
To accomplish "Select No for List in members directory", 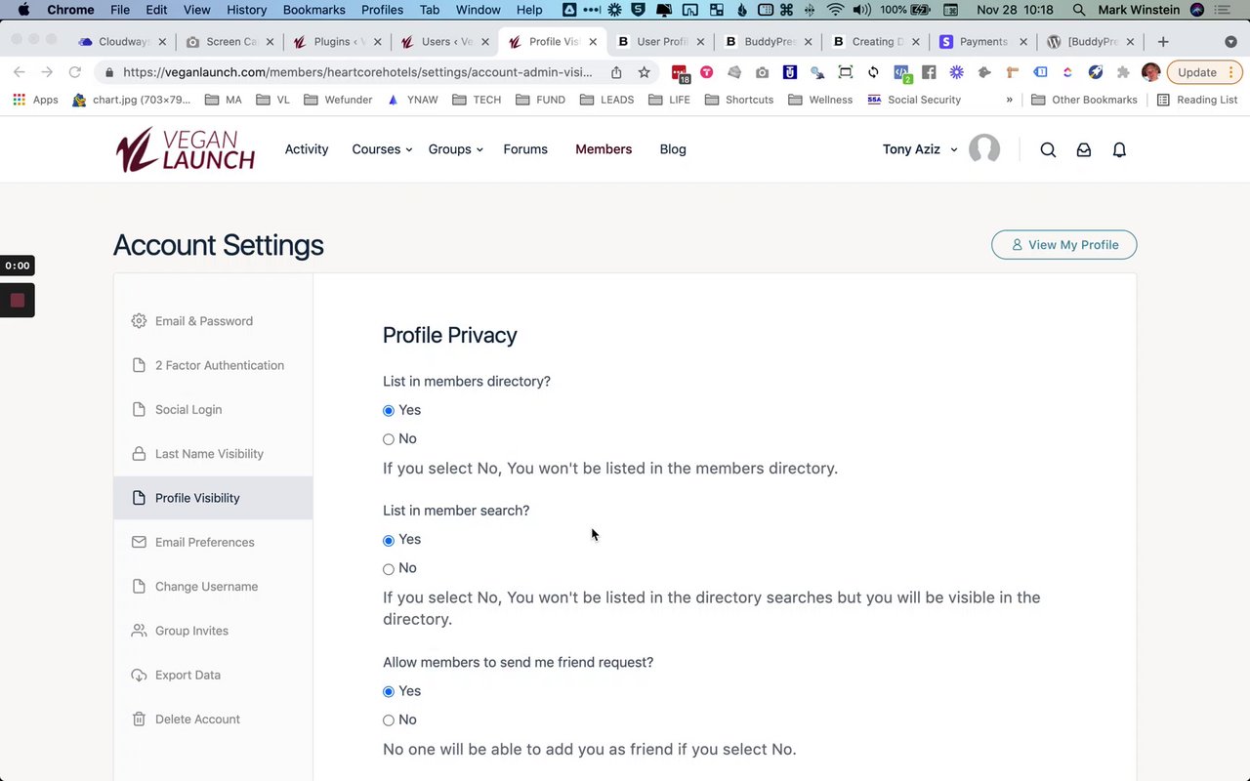I will pyautogui.click(x=389, y=439).
